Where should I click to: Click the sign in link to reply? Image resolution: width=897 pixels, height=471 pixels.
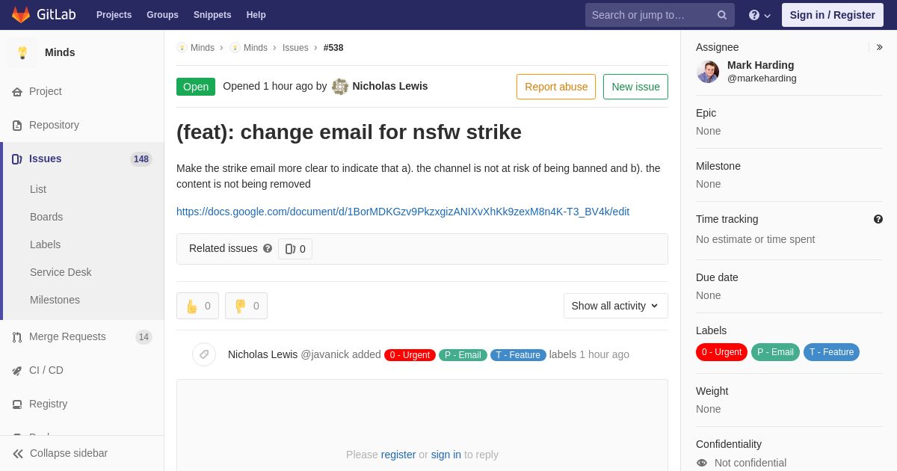point(446,455)
